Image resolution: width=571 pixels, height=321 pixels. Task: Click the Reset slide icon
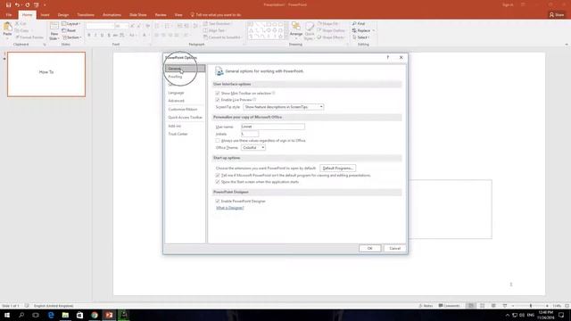[x=69, y=30]
